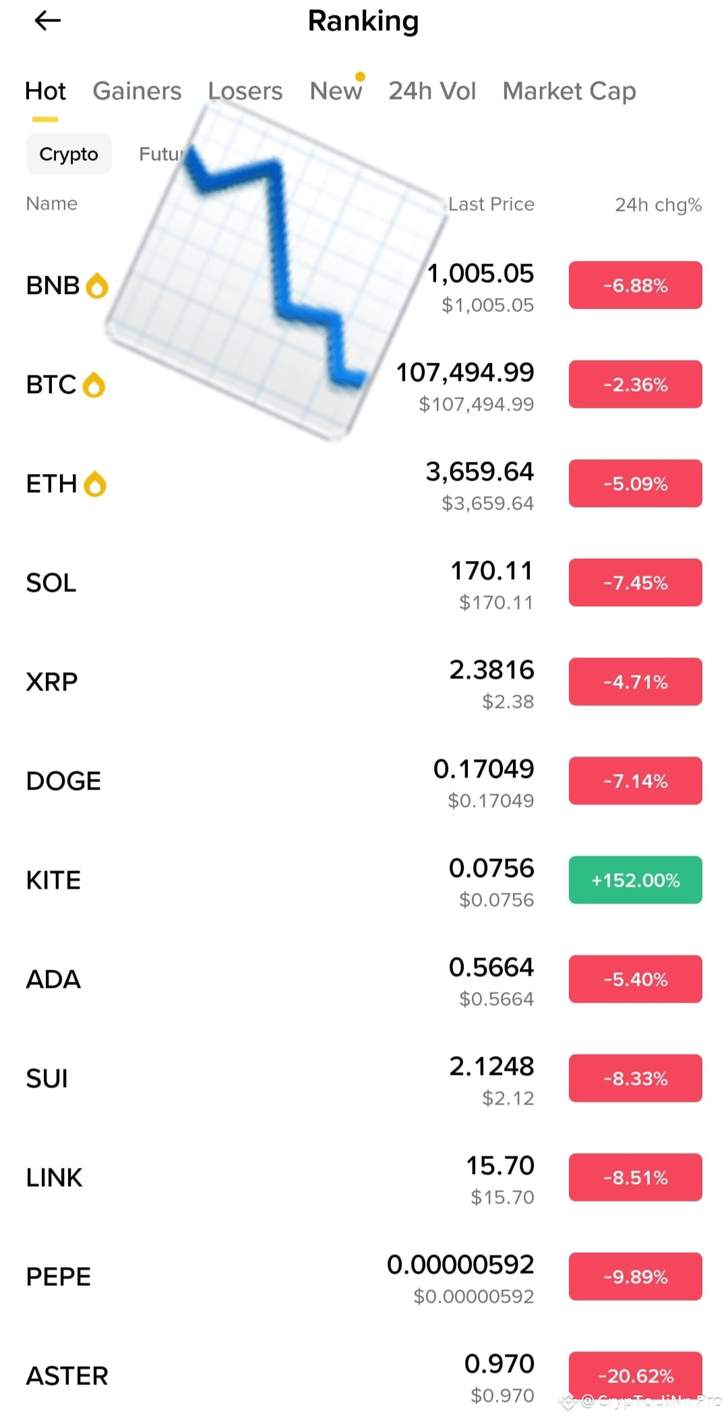Select the Crypto filter chip
Screen dimensions: 728x1418
click(x=69, y=154)
